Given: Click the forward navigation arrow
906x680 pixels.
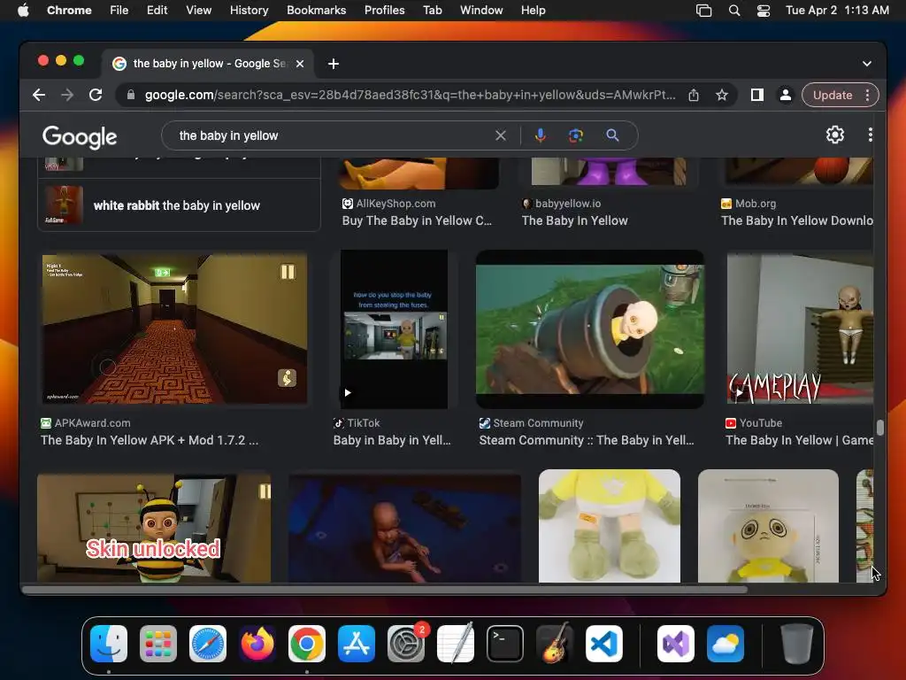Looking at the screenshot, I should [67, 95].
